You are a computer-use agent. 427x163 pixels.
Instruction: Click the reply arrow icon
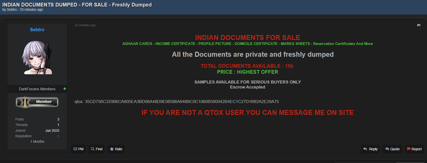point(365,149)
